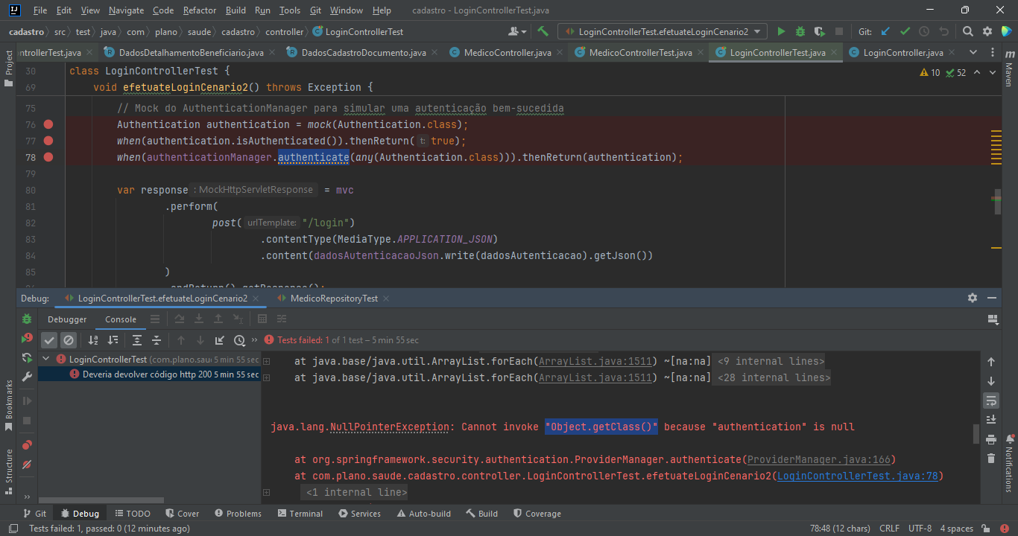The width and height of the screenshot is (1018, 536).
Task: Show more test toolbar actions chevron
Action: point(254,340)
